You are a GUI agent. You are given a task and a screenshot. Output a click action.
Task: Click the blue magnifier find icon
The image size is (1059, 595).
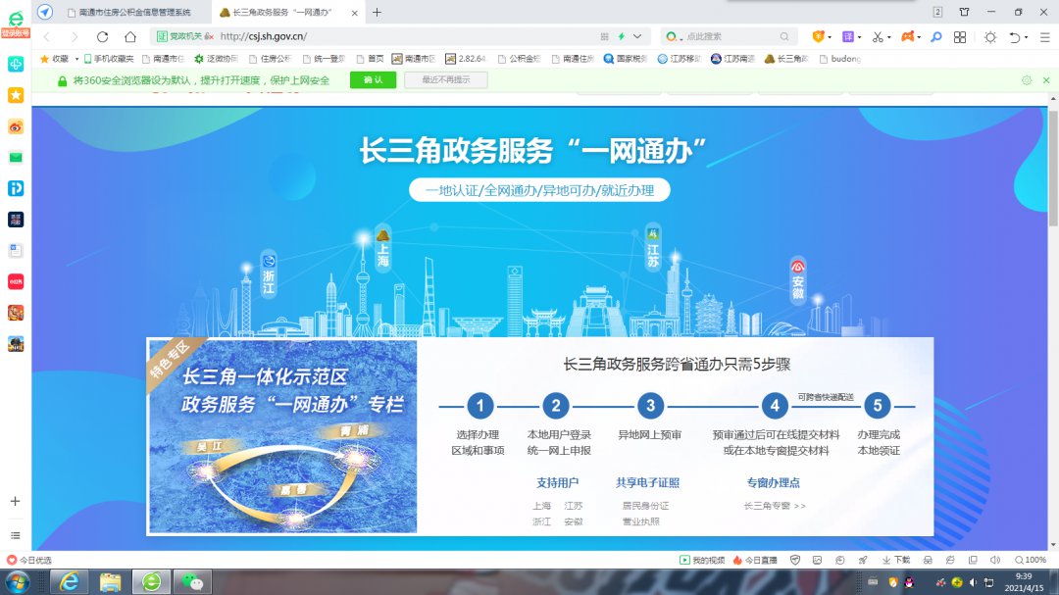point(936,37)
